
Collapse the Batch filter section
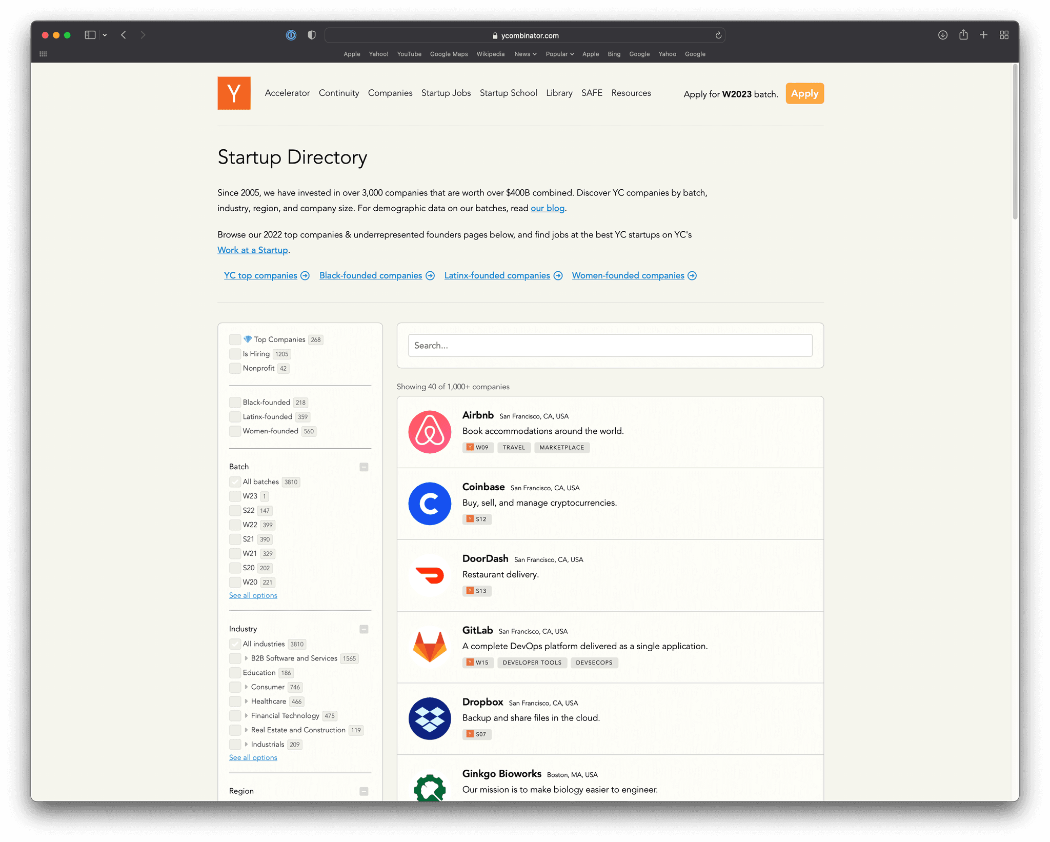pyautogui.click(x=364, y=467)
